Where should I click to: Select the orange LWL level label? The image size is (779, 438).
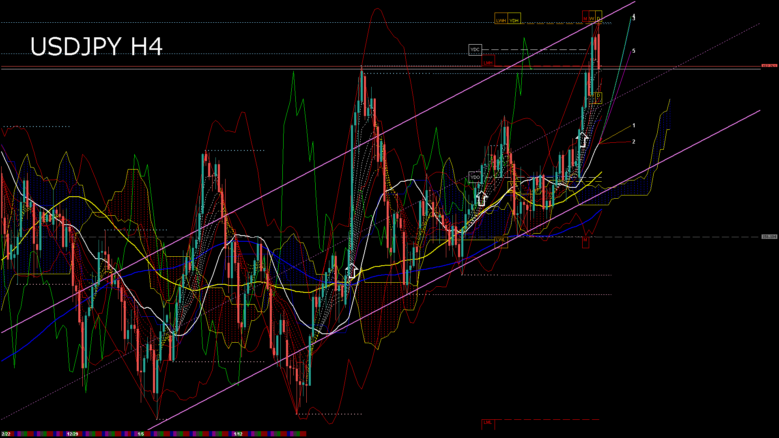click(x=501, y=240)
